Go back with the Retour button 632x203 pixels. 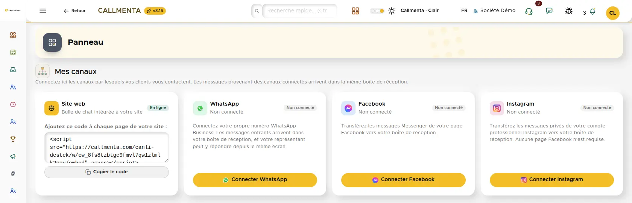click(74, 11)
